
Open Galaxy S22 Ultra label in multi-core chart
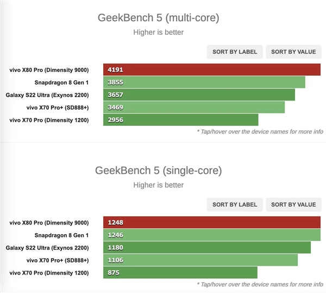[x=47, y=95]
